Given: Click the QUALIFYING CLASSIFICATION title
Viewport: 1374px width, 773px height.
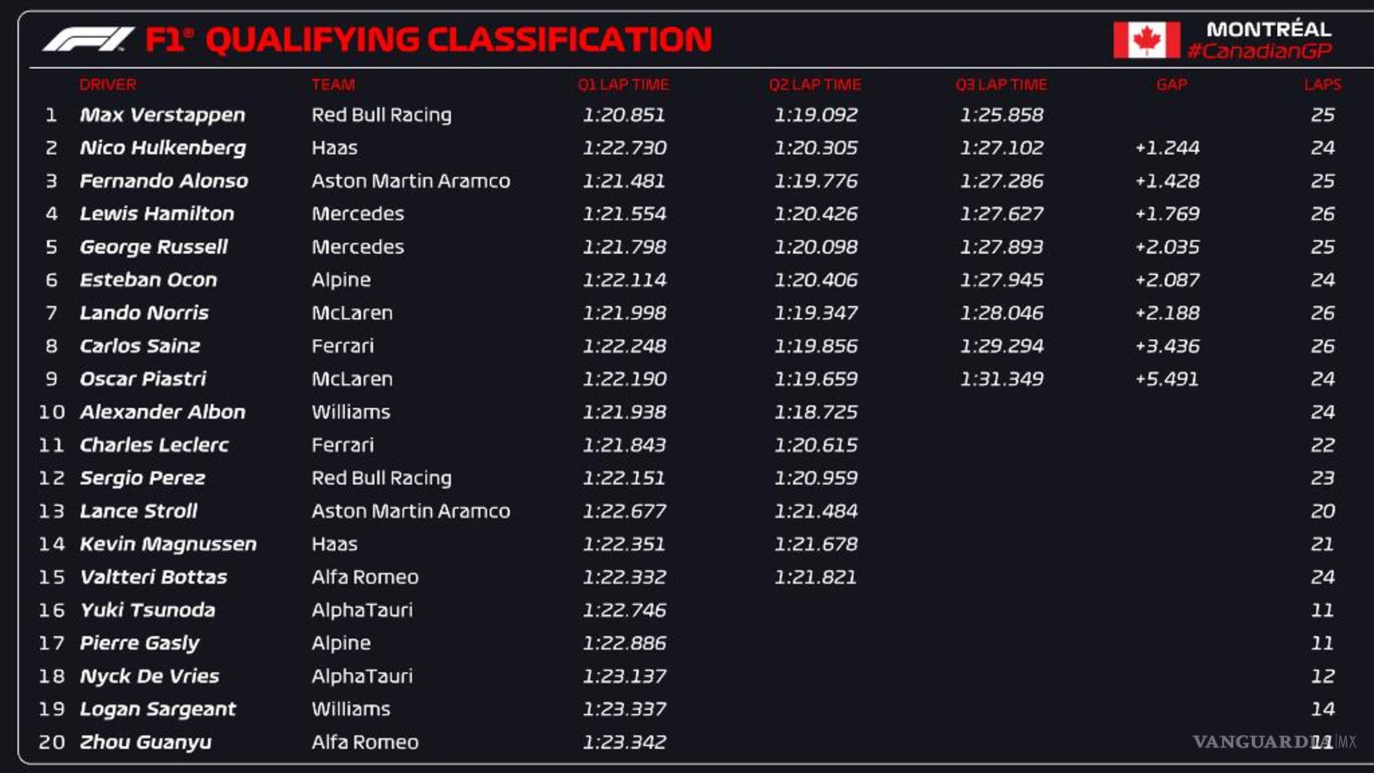Looking at the screenshot, I should pos(458,40).
